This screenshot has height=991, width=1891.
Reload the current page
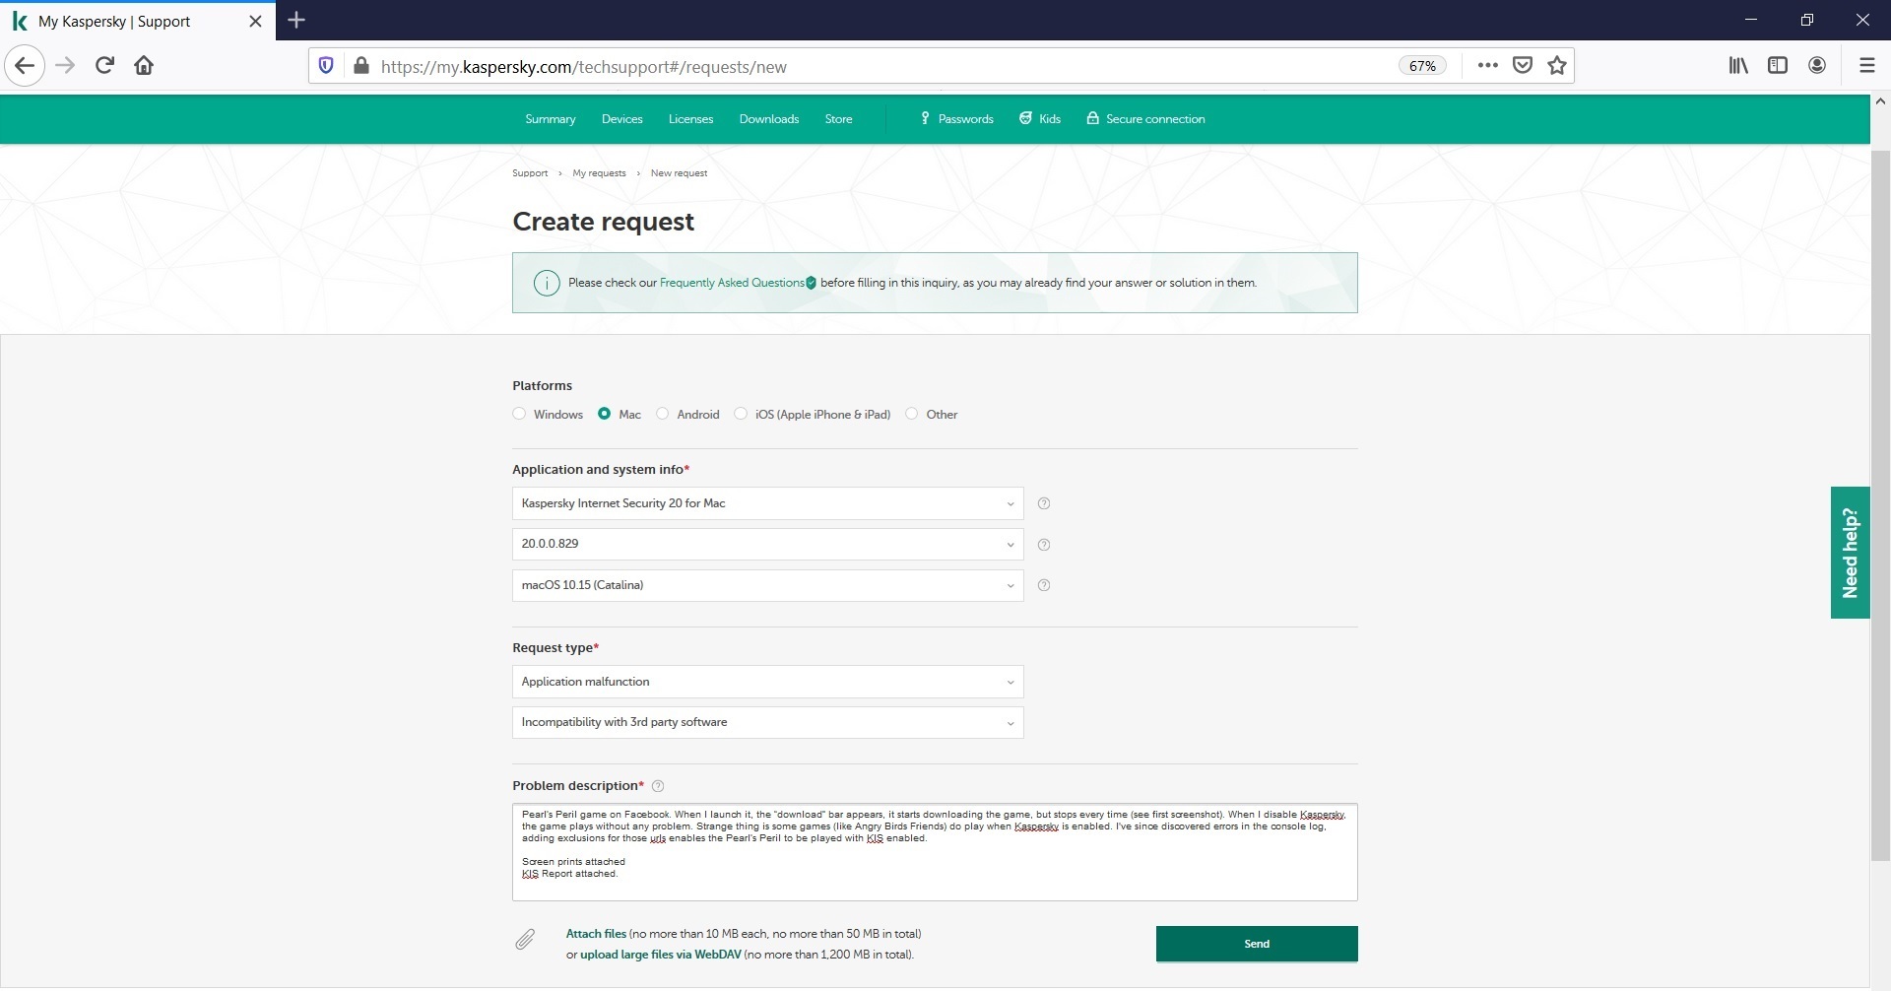104,66
